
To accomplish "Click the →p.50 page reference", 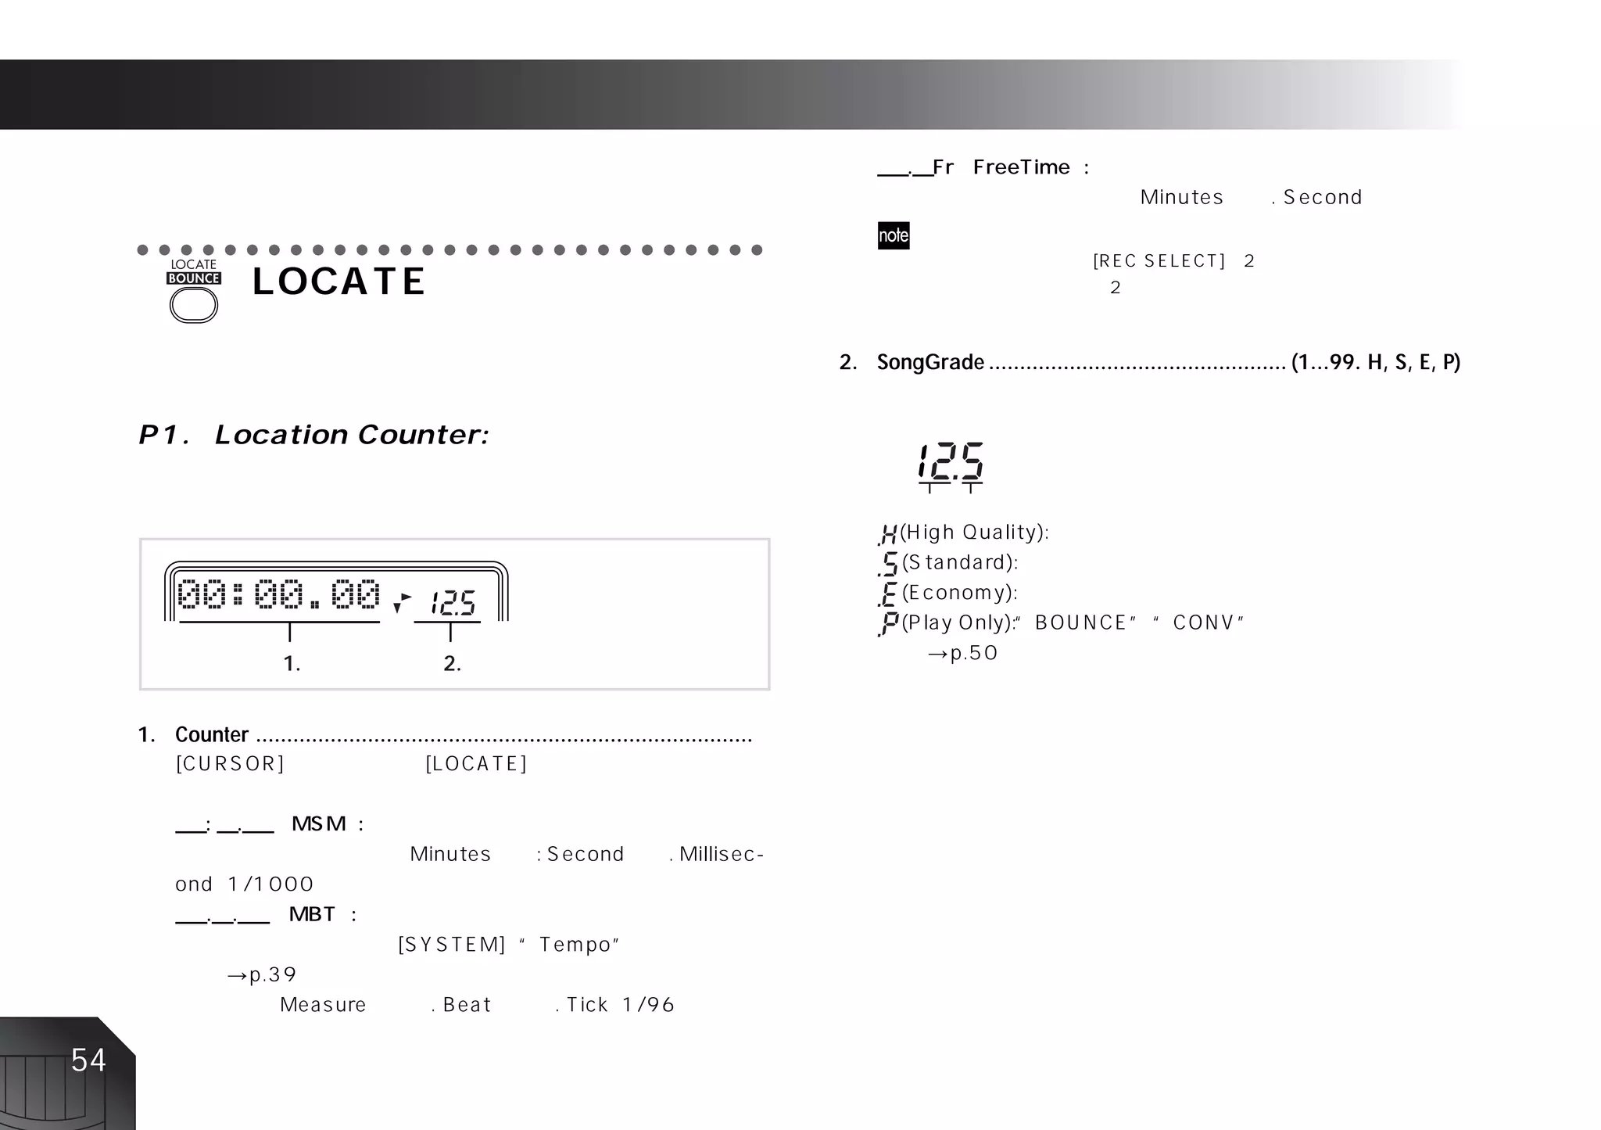I will [x=962, y=653].
